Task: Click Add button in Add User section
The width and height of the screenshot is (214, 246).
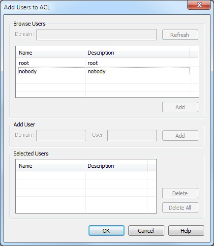Action: tap(180, 136)
